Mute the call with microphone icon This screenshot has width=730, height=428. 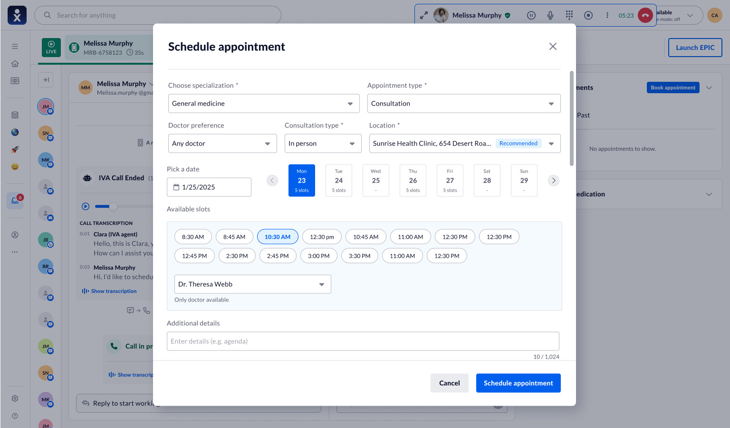(x=550, y=15)
